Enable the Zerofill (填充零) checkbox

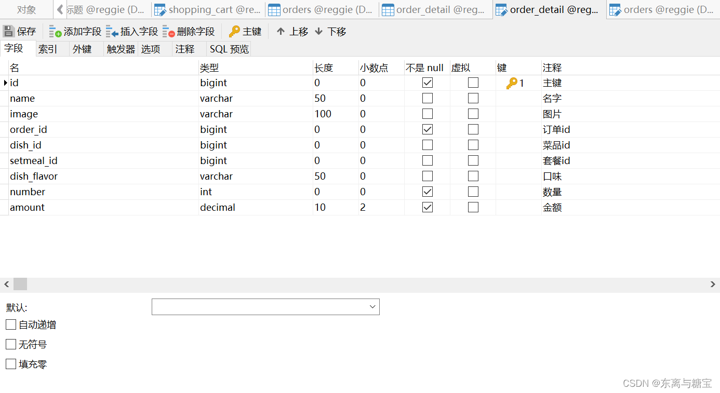tap(11, 364)
